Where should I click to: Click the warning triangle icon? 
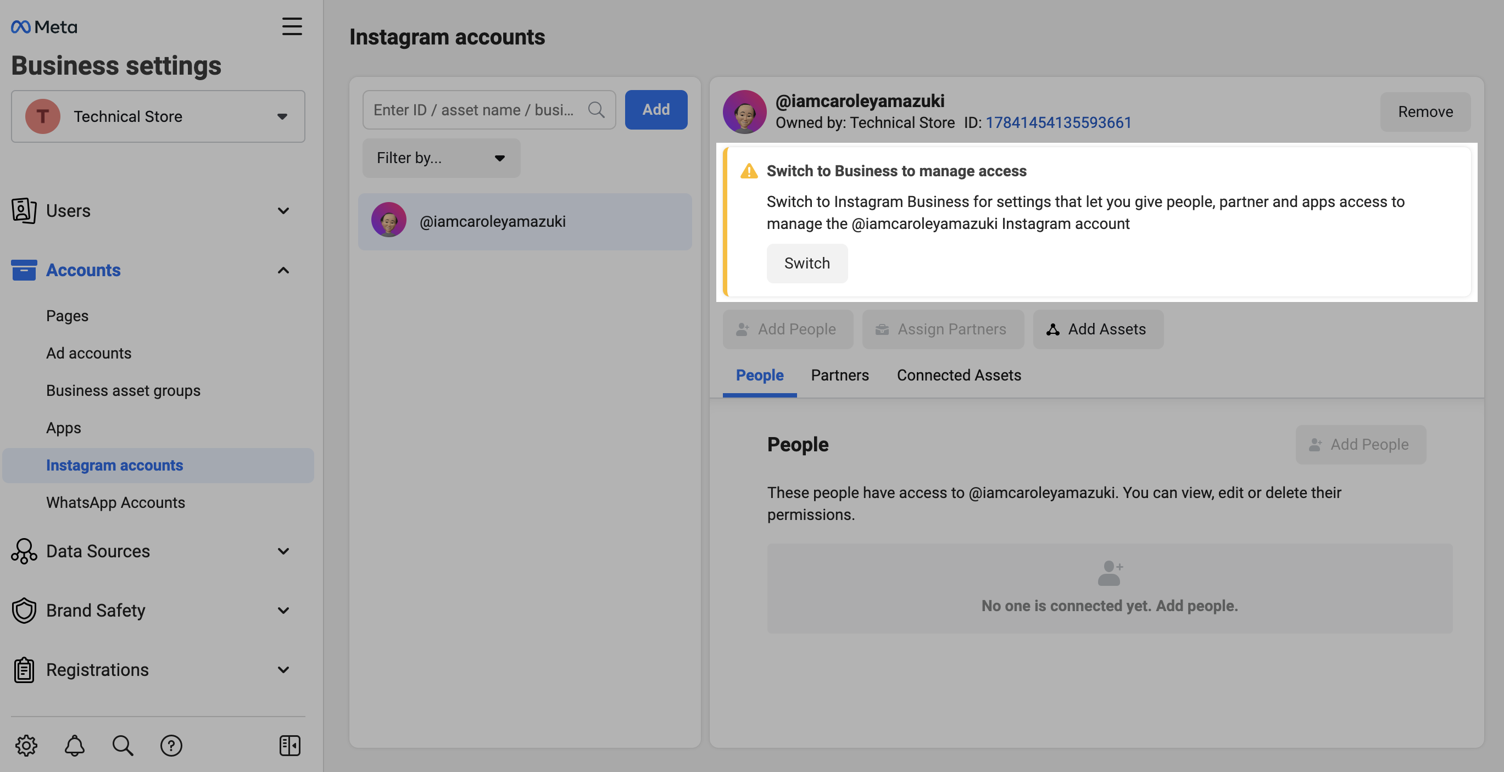coord(749,171)
